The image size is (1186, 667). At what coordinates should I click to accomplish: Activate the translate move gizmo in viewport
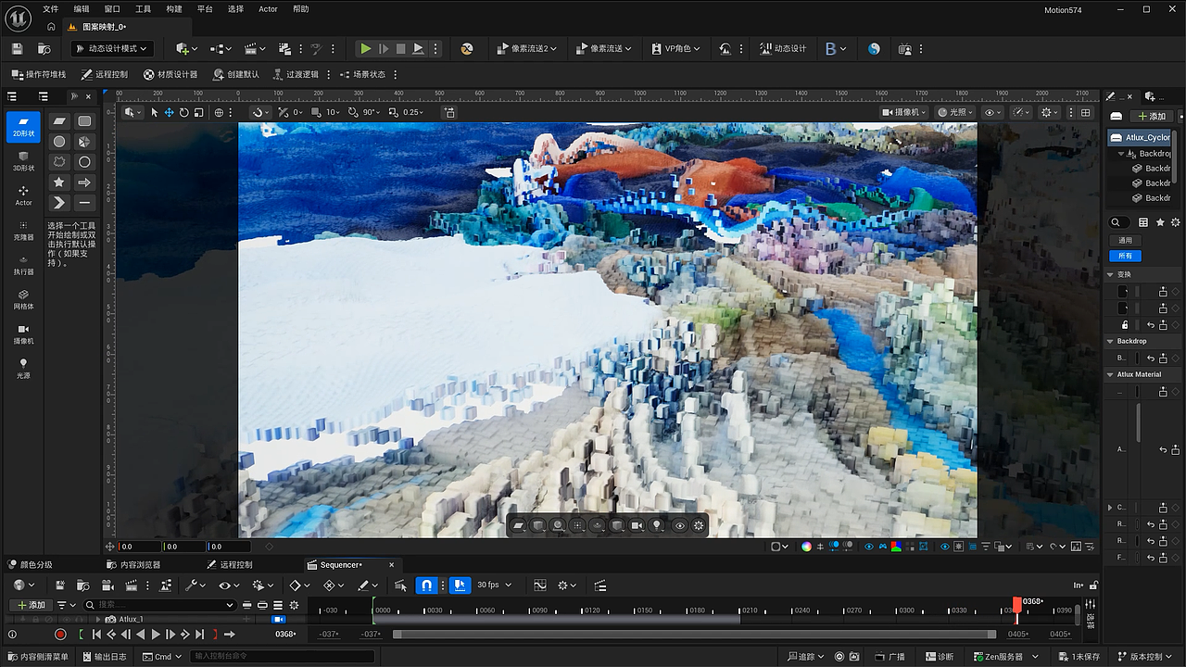click(170, 112)
